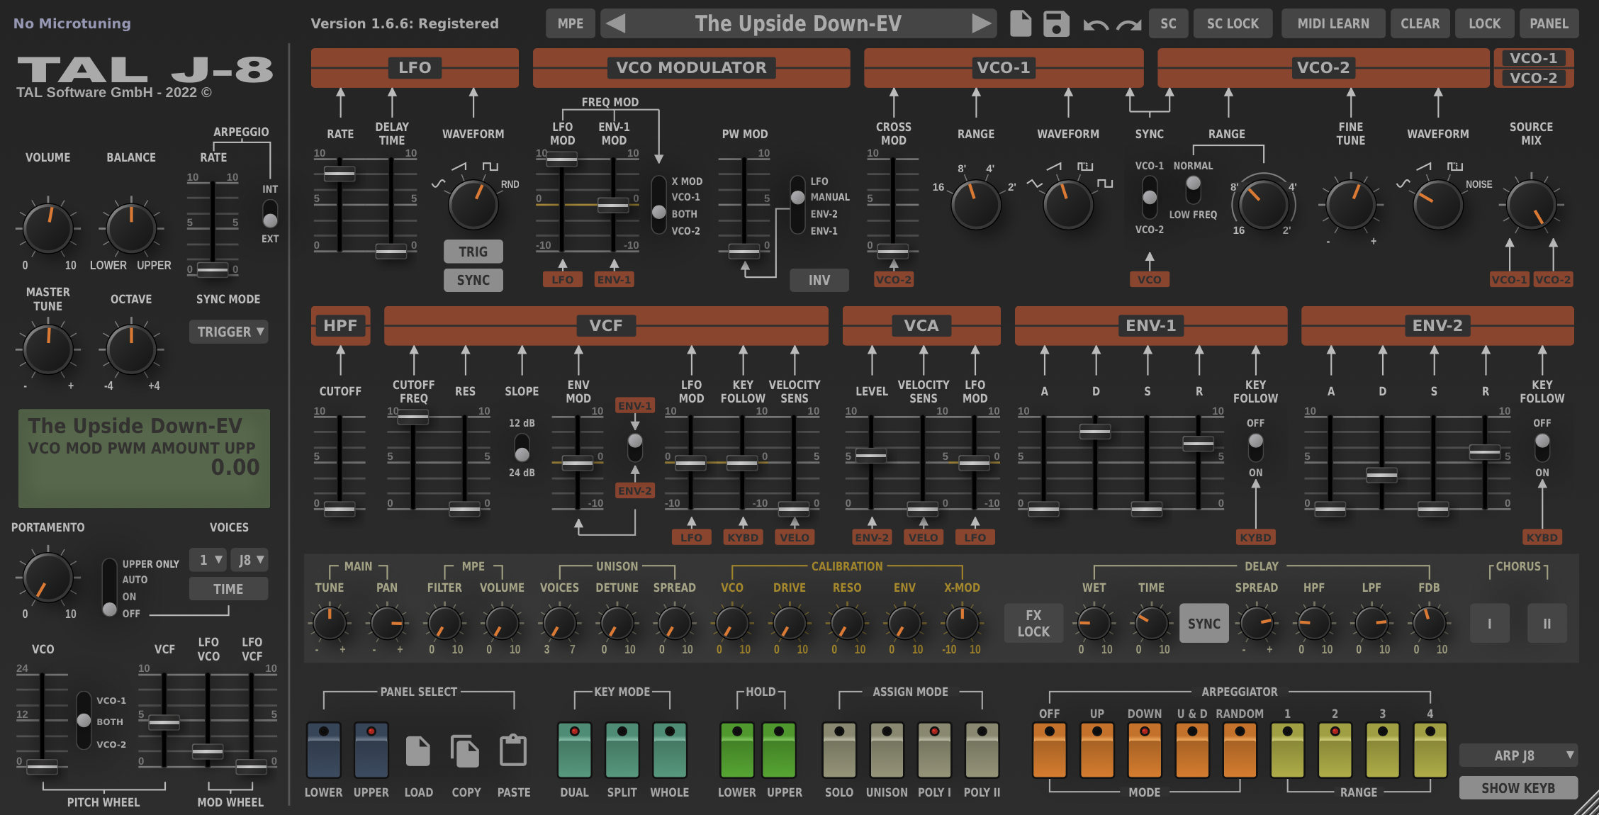
Task: Click the undo arrow icon
Action: pyautogui.click(x=1095, y=25)
